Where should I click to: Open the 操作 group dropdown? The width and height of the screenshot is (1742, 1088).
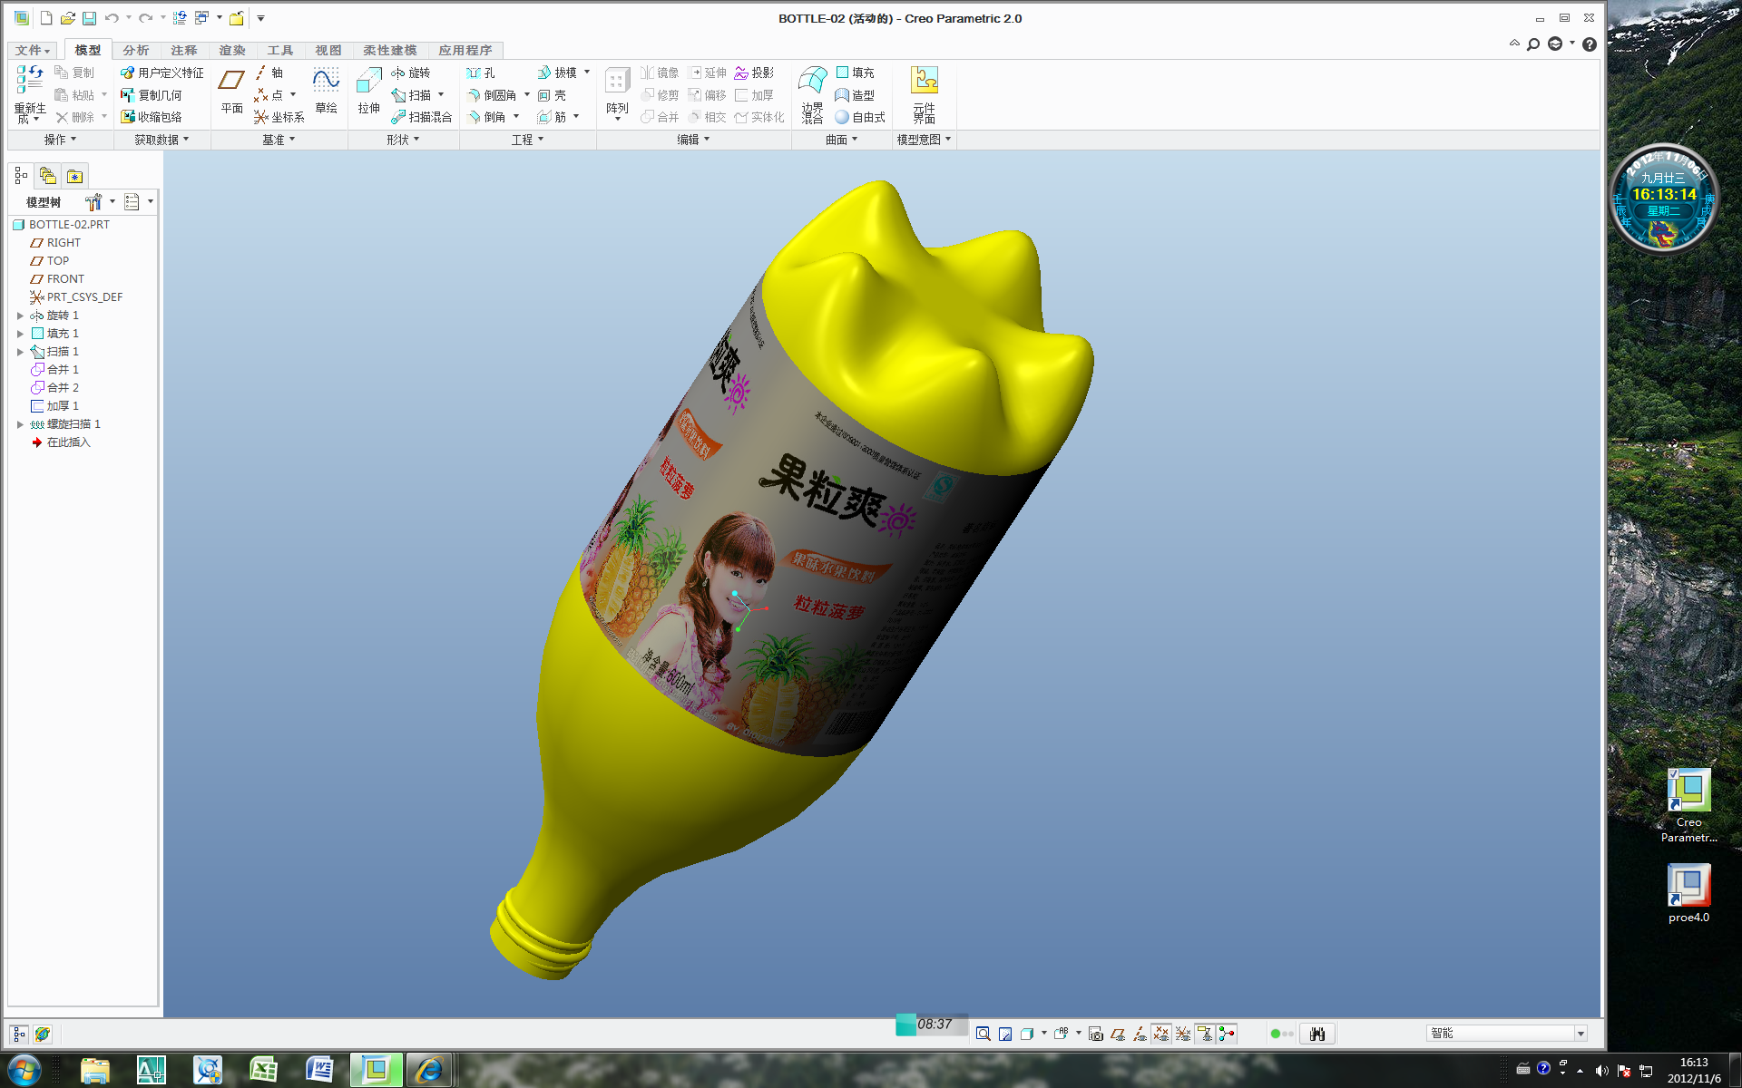point(61,140)
